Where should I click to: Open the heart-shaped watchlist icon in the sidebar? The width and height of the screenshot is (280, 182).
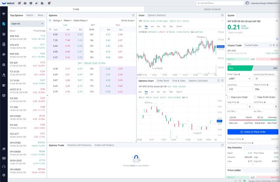click(4, 14)
